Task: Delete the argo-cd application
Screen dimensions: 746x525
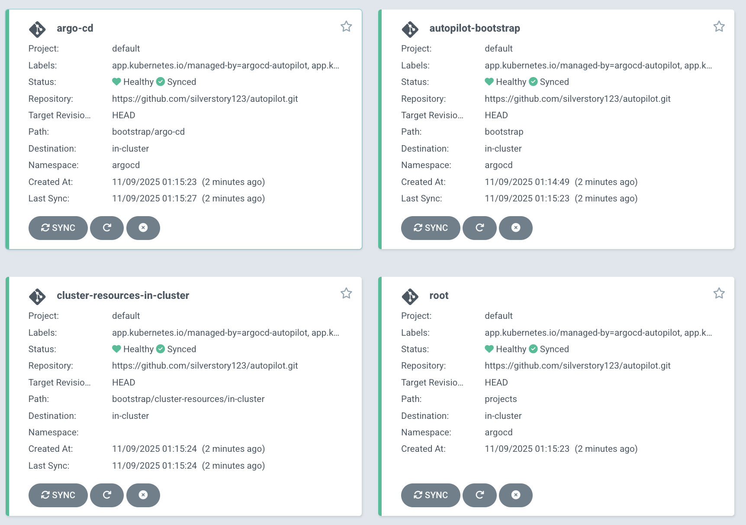Action: coord(143,228)
